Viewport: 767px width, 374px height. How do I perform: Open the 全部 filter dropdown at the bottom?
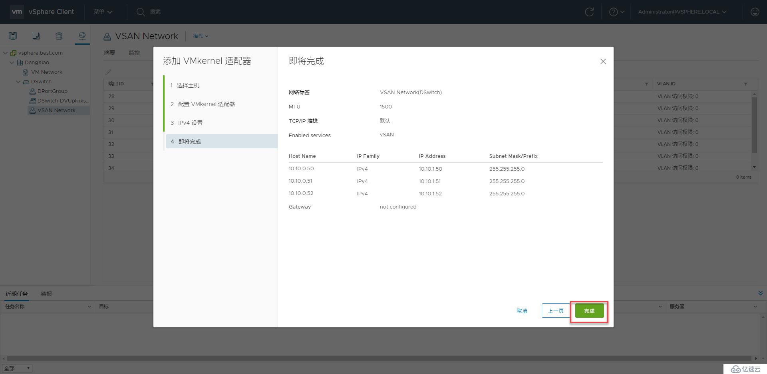coord(17,368)
